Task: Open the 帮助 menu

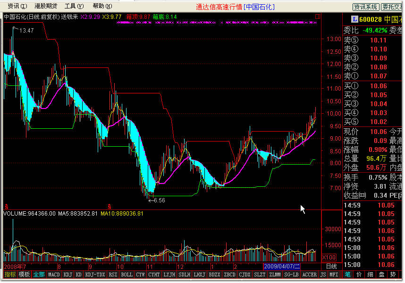Action: point(102,6)
